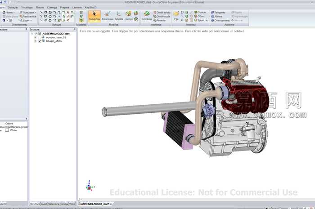Select the Guscio shell tool
This screenshot has height=209, width=315.
click(200, 13)
